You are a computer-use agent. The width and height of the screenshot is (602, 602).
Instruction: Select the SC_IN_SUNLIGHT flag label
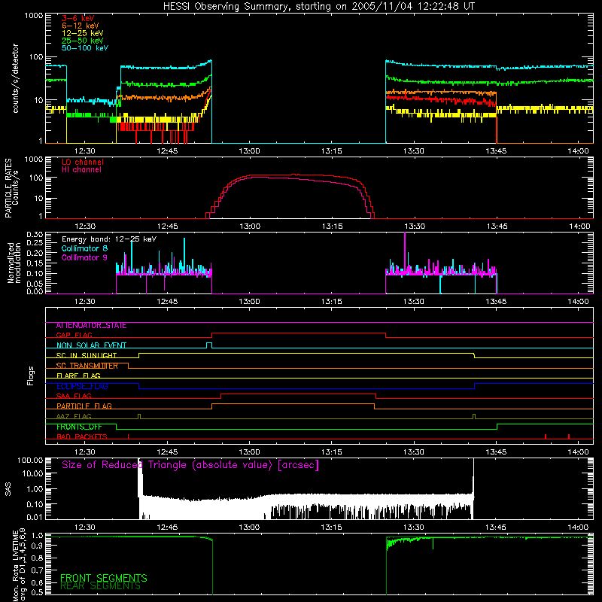pyautogui.click(x=87, y=355)
